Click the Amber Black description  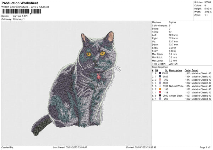(x=176, y=96)
